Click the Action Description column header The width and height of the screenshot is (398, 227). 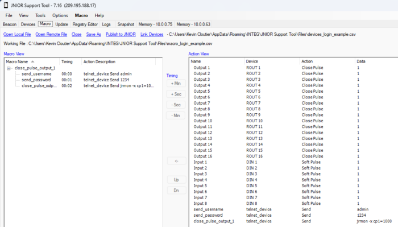(118, 61)
